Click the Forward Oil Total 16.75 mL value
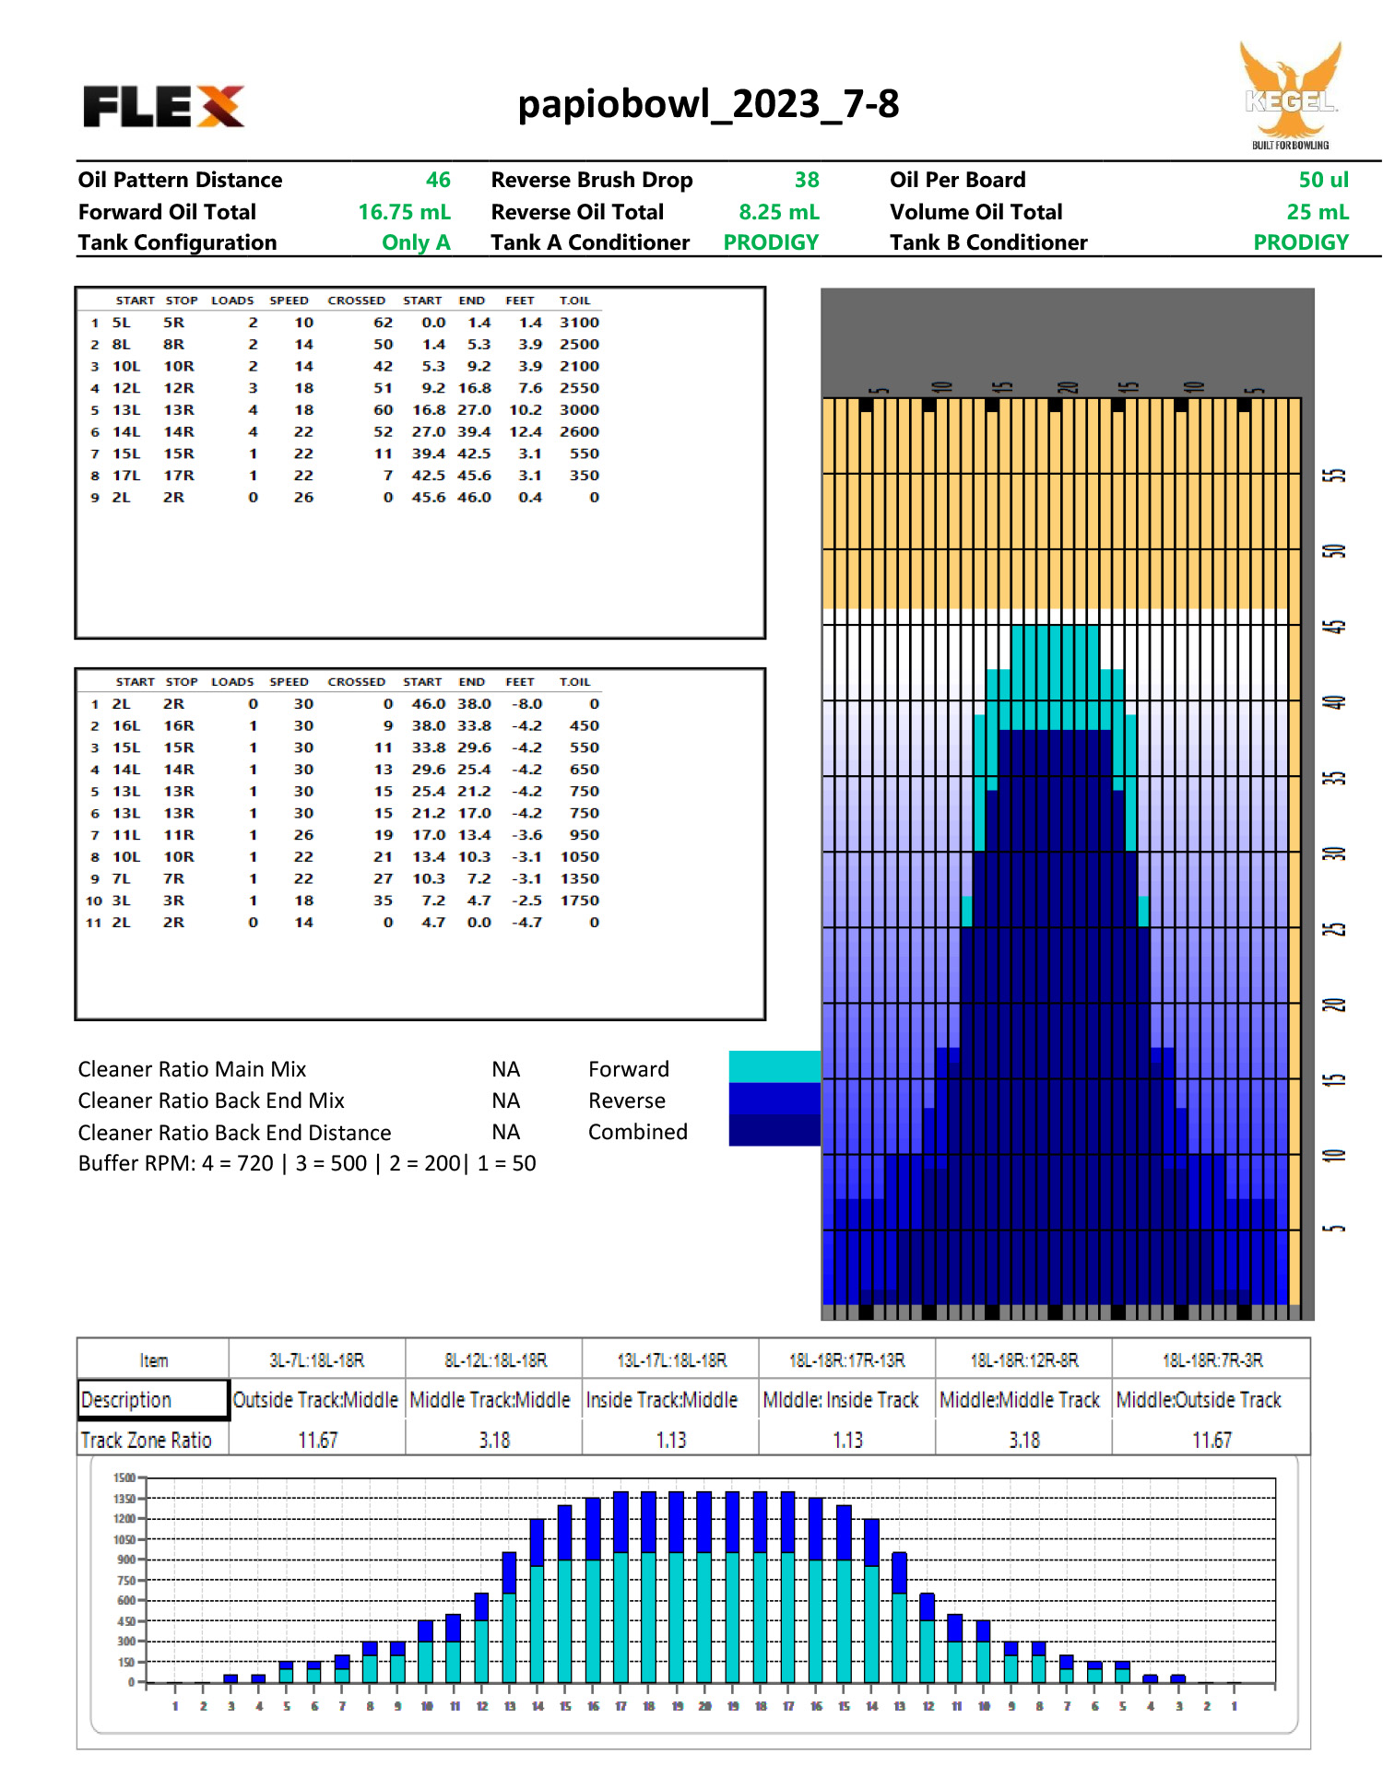The height and width of the screenshot is (1789, 1383). point(404,212)
